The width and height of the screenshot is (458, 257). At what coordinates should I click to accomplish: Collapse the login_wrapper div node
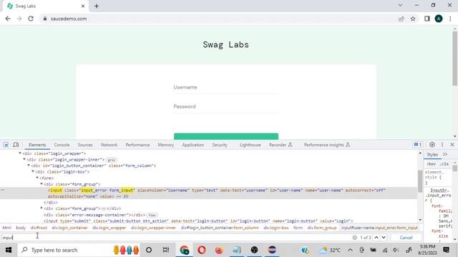tap(20, 153)
